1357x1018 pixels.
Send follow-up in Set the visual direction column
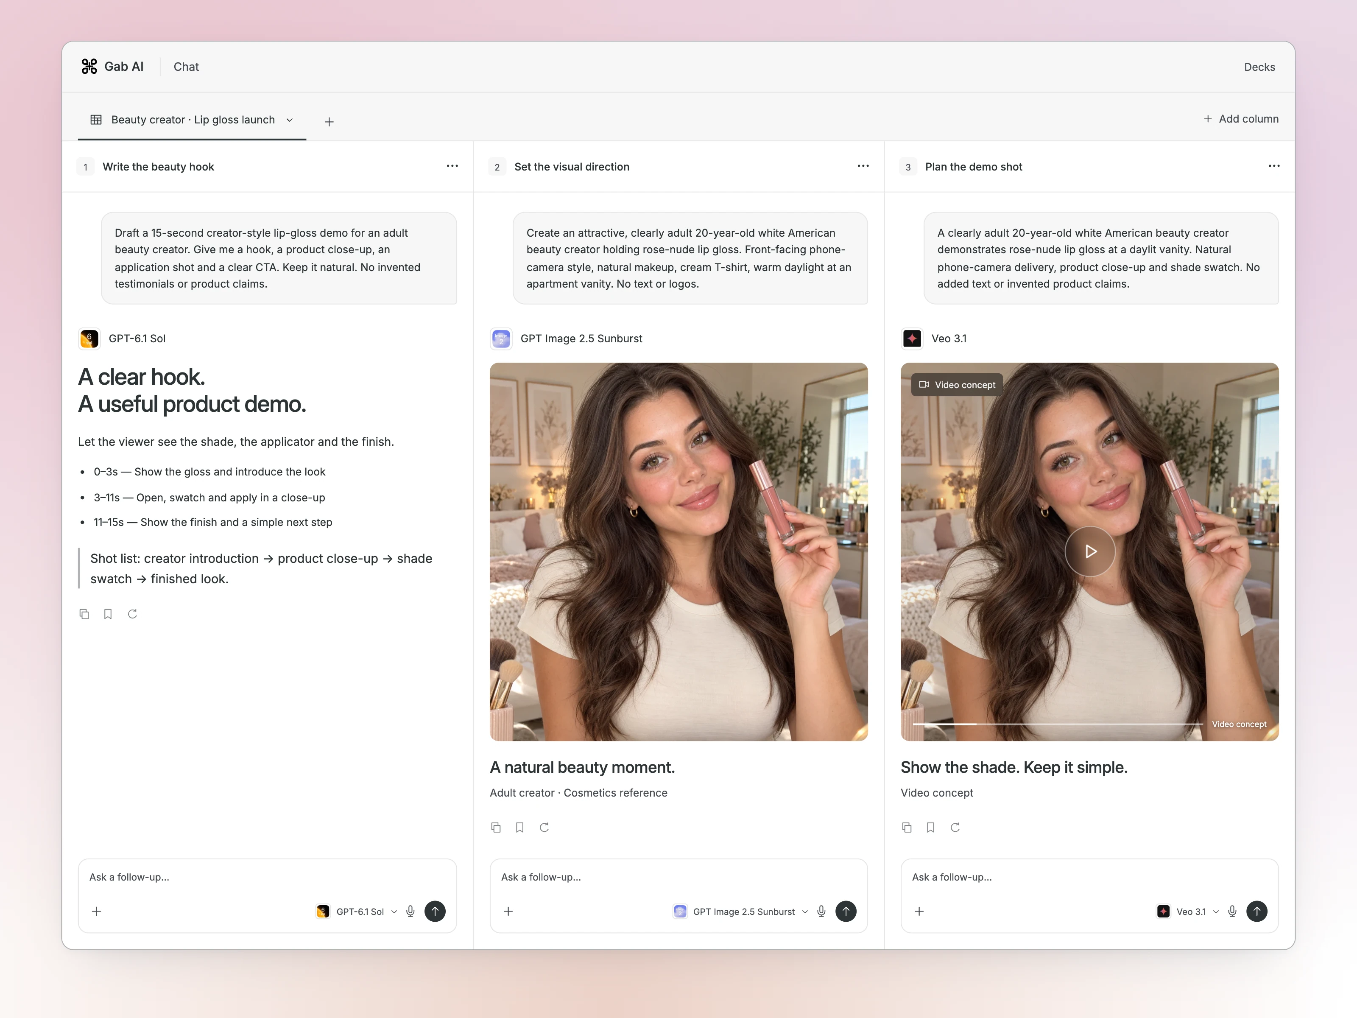point(846,911)
